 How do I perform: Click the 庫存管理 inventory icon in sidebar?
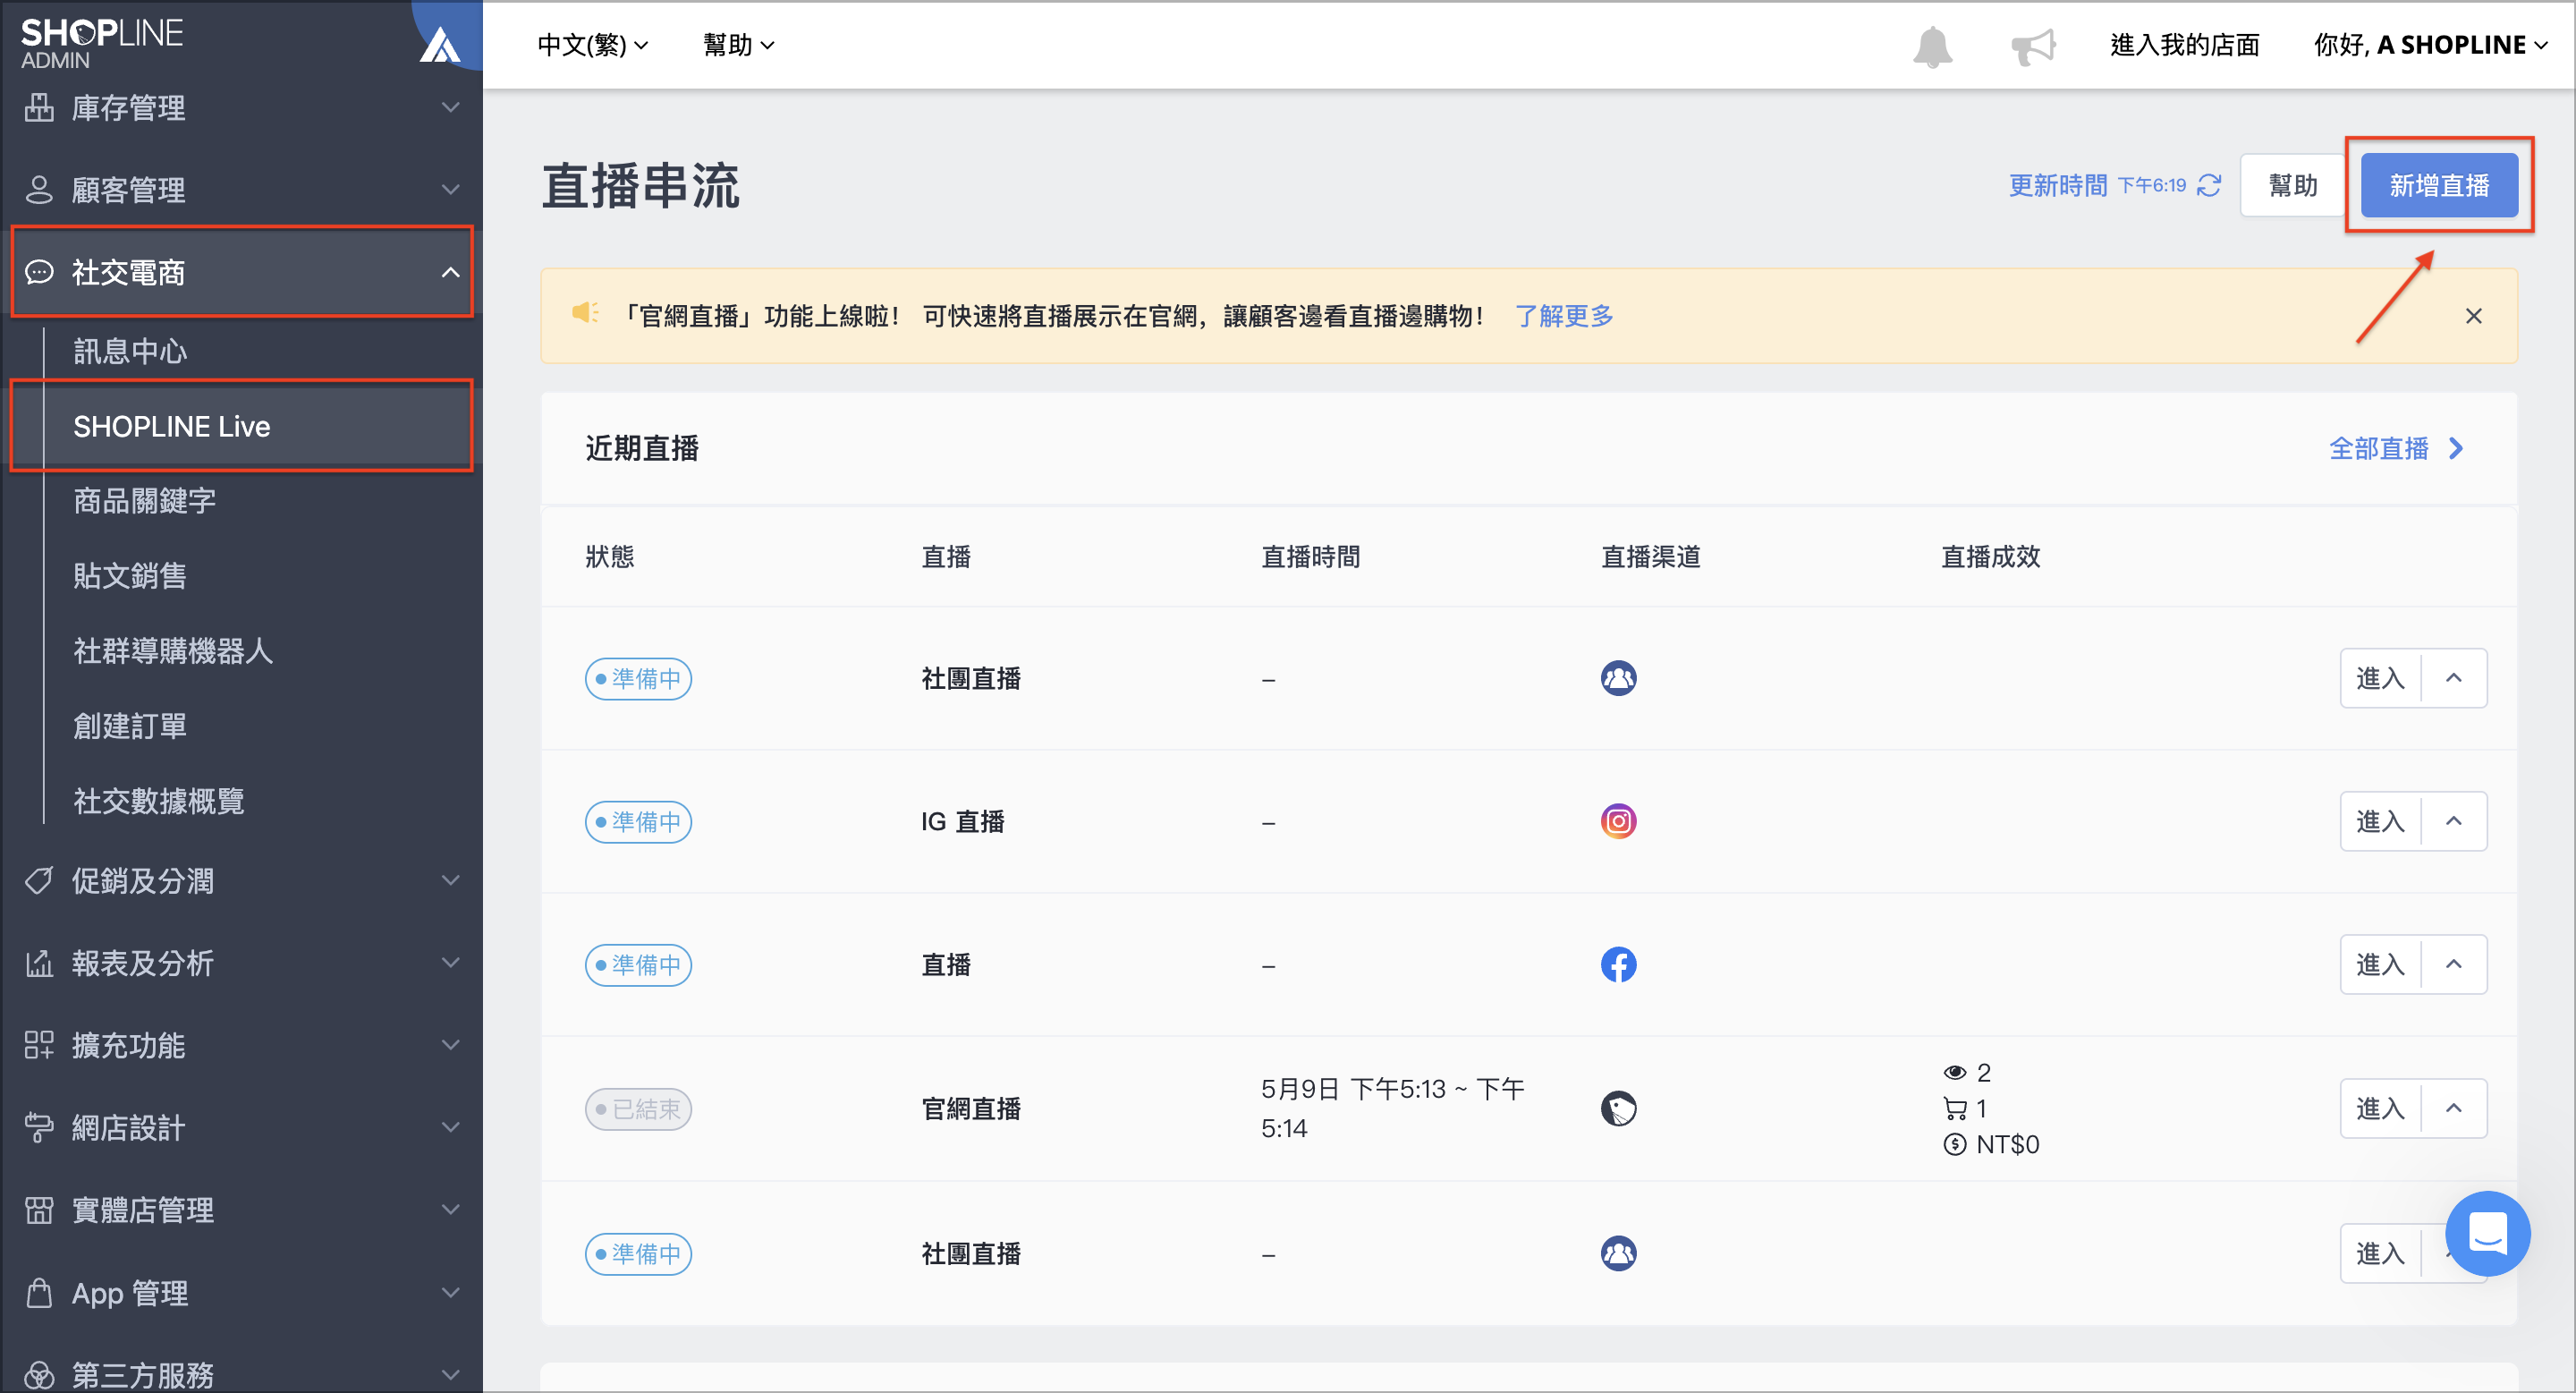pyautogui.click(x=40, y=107)
